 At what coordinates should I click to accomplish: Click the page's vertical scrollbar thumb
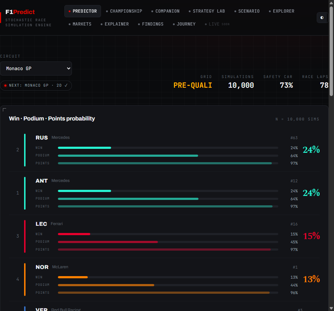coord(331,51)
